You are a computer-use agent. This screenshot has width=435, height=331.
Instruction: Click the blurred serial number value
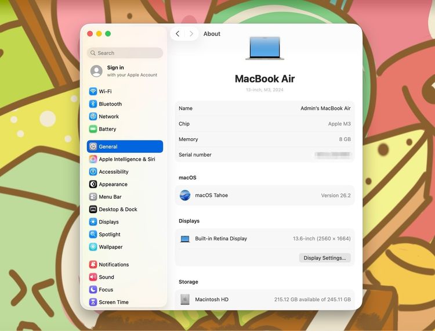[333, 154]
